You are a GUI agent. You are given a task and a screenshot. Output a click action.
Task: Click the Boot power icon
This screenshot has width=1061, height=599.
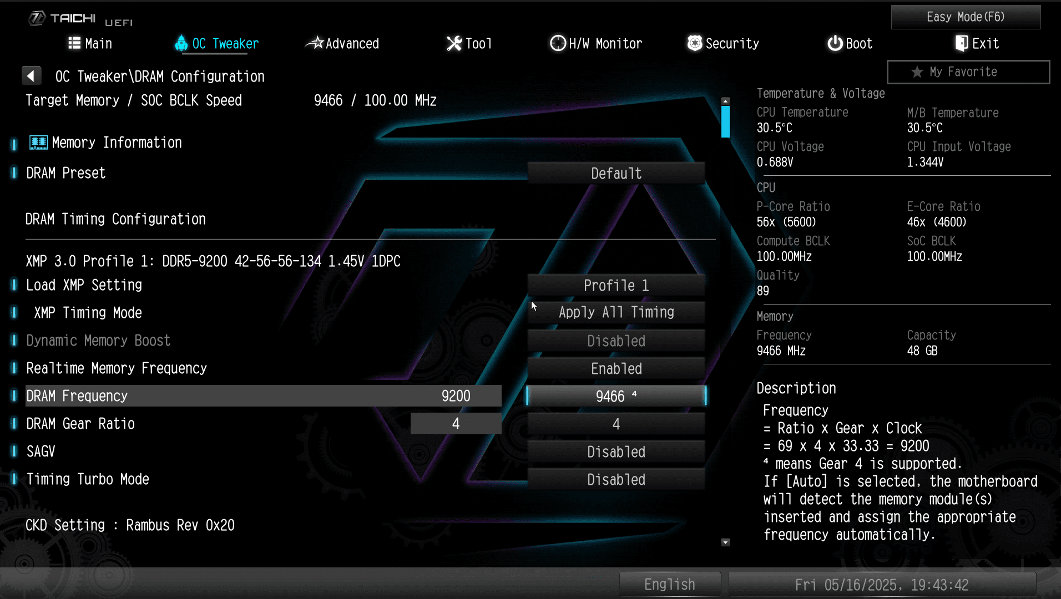(835, 43)
